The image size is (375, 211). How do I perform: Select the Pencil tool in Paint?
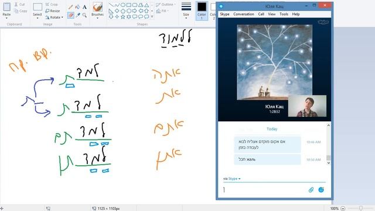pos(70,7)
